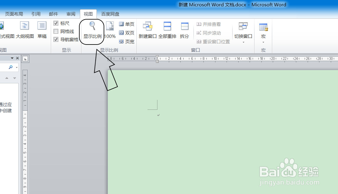Image resolution: width=338 pixels, height=194 pixels.
Task: Select 页宽 page width zoom
Action: pyautogui.click(x=126, y=42)
